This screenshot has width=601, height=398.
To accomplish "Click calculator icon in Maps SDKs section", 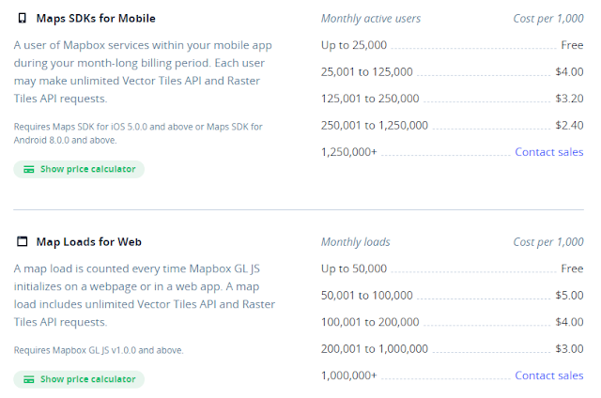I will tap(29, 169).
